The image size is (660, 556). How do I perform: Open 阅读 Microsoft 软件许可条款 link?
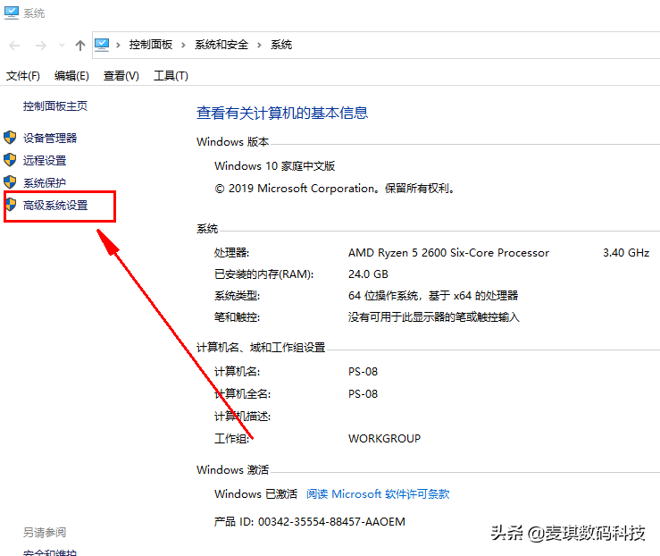378,493
